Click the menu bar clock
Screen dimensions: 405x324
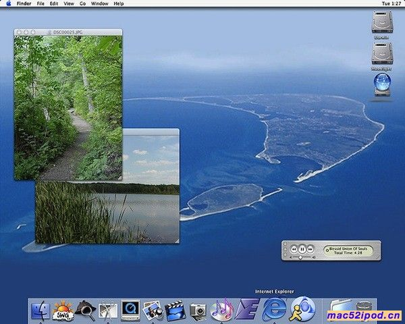[391, 3]
